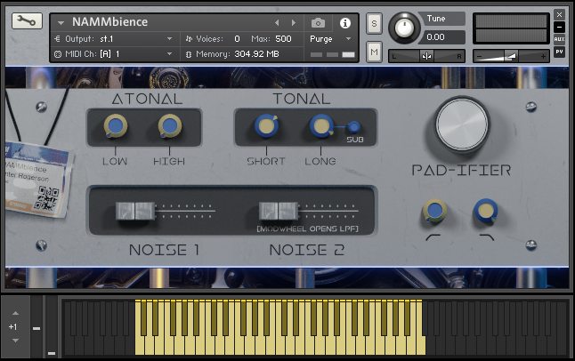Click the large PAD-IFIER knob
575x361 pixels.
point(462,124)
